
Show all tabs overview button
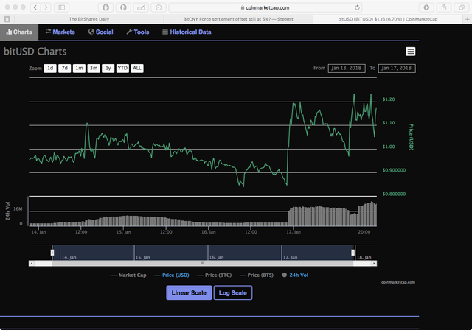pos(462,7)
